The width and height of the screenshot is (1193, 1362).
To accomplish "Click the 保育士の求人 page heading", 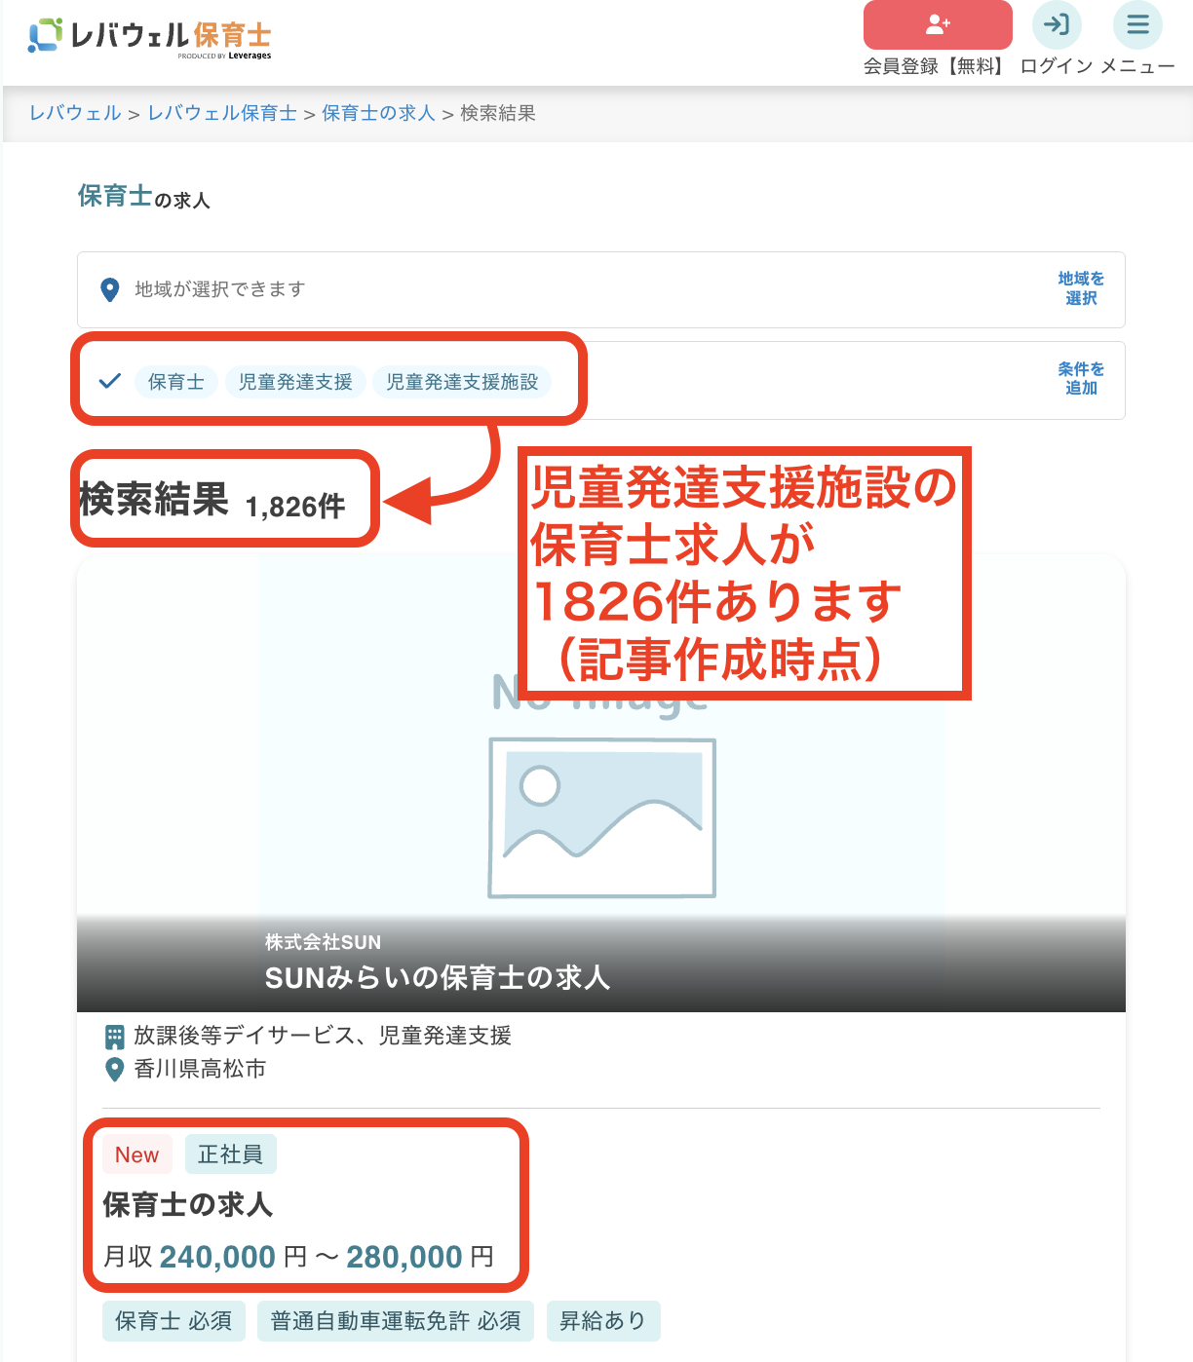I will click(144, 197).
